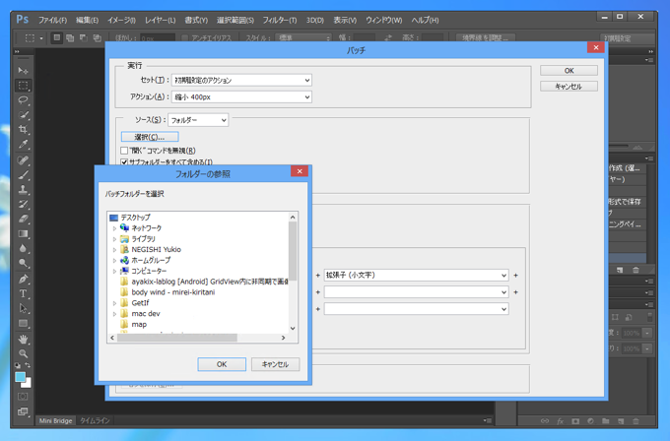
Task: Expand the コンピューター tree node
Action: (114, 271)
